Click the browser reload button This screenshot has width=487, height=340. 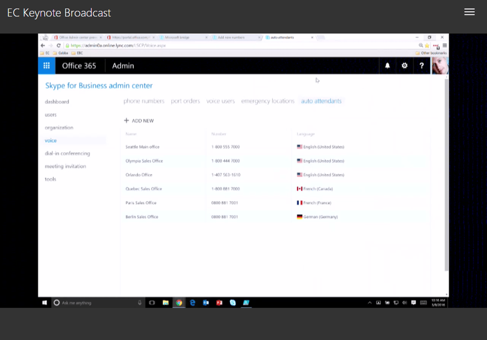[59, 46]
